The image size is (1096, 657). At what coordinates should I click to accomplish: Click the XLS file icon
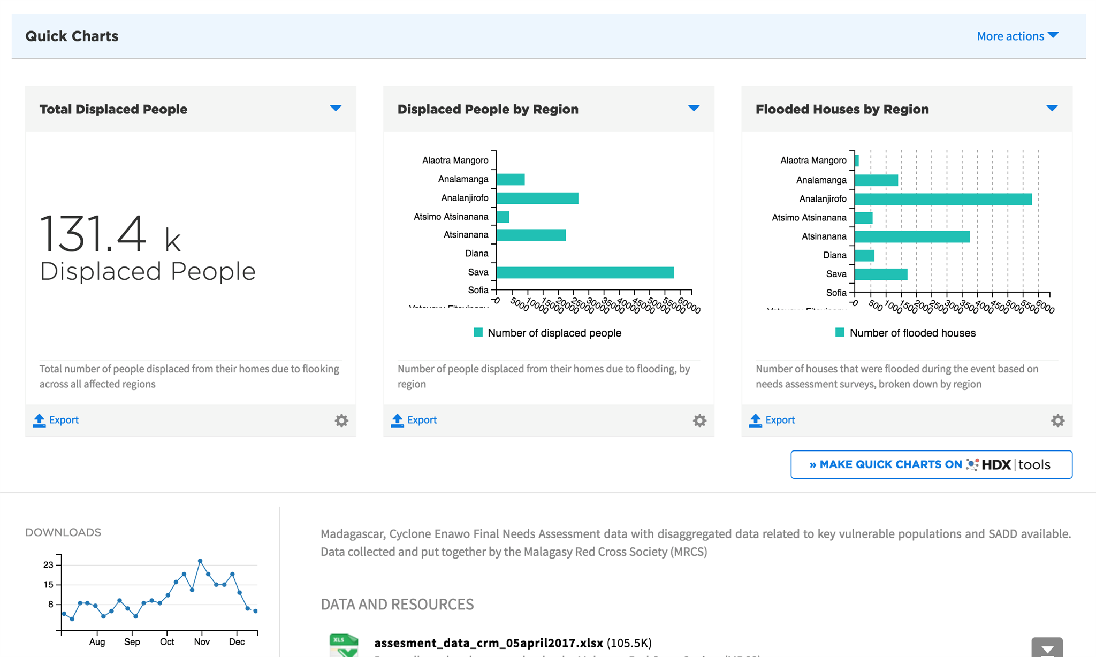coord(344,645)
